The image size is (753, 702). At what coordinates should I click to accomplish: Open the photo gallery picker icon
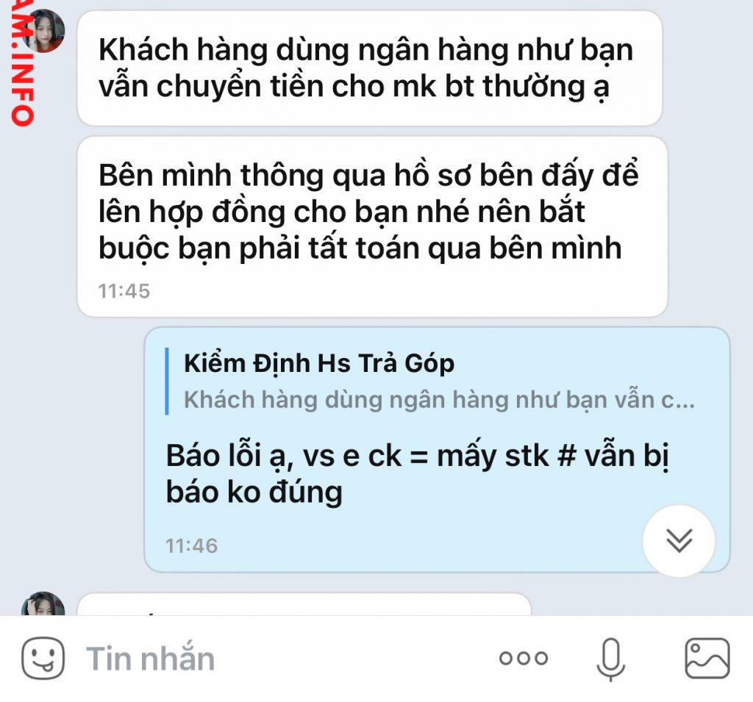(x=707, y=659)
